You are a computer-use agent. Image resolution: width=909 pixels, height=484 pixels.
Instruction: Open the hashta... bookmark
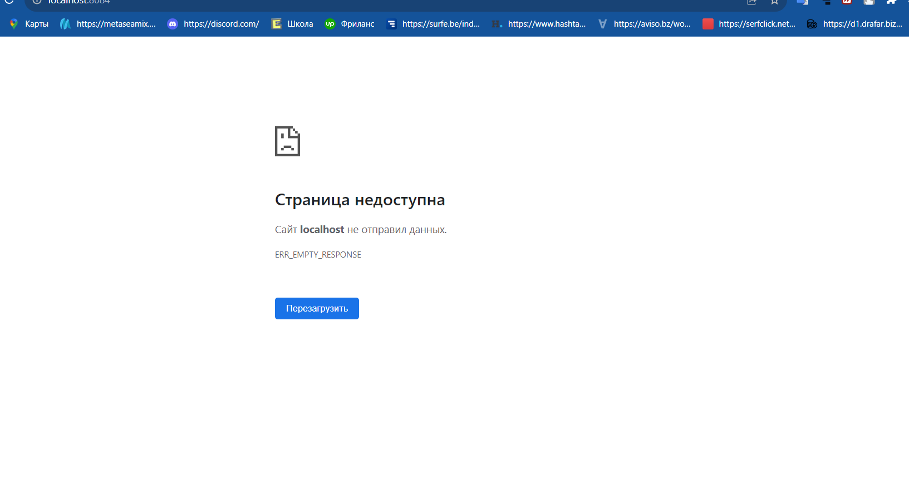(539, 24)
